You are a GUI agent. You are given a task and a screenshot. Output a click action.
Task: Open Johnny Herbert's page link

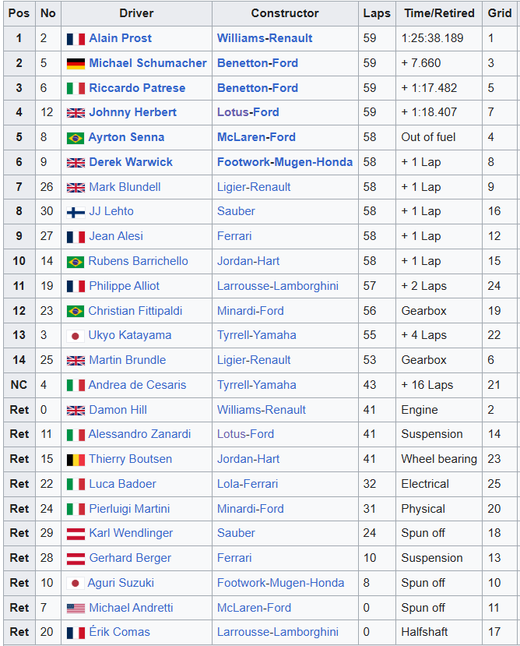132,112
